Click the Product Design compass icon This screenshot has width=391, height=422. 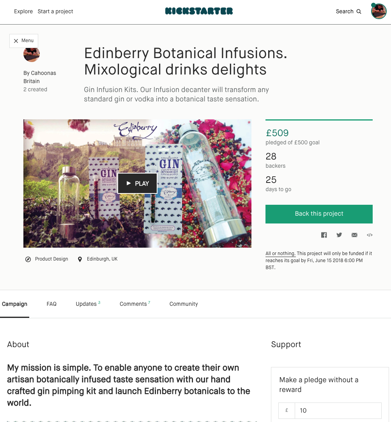(28, 259)
